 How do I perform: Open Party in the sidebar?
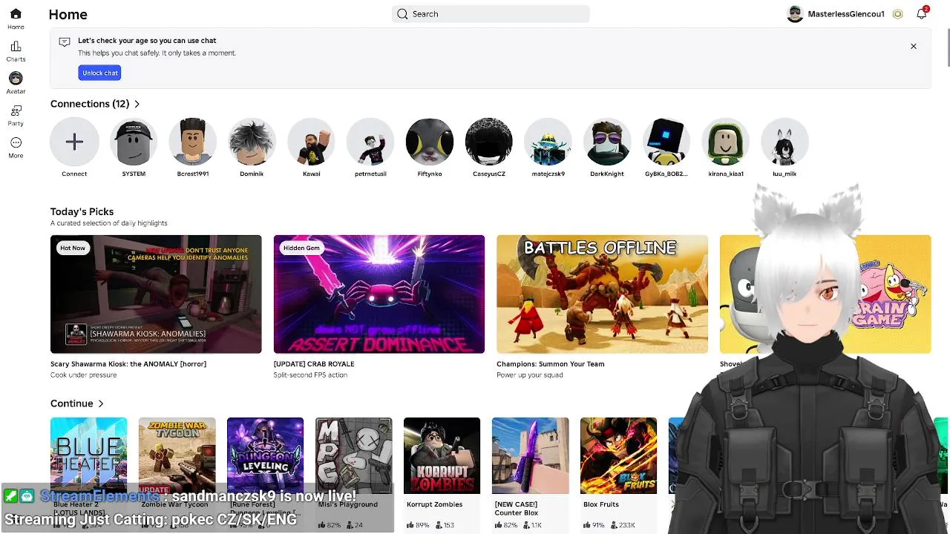coord(16,116)
